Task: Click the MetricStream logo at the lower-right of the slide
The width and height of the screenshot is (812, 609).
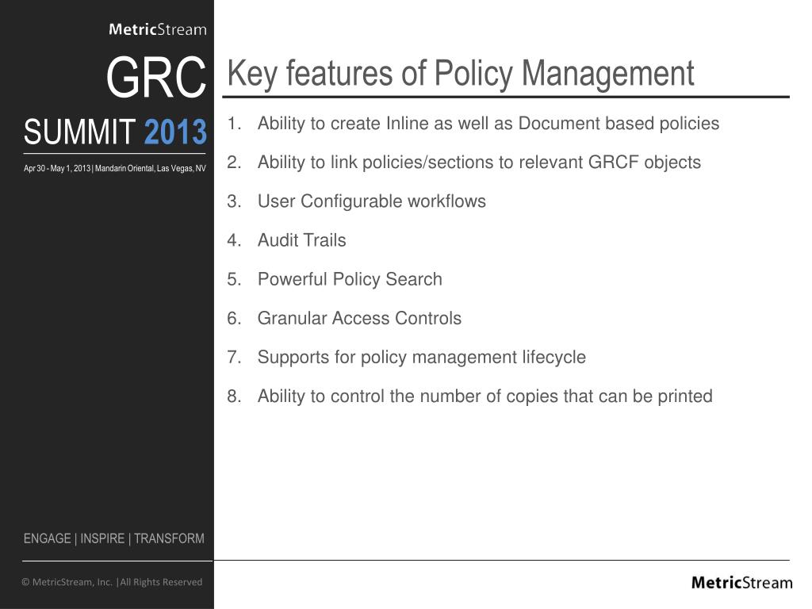Action: click(x=741, y=583)
